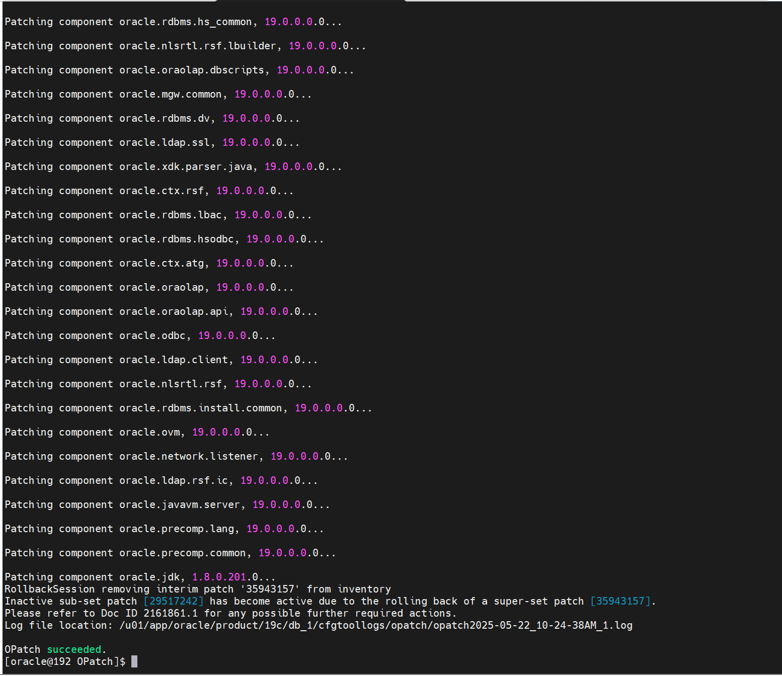Click the oracle.ctx.rsf component line
The width and height of the screenshot is (782, 676).
pos(149,191)
